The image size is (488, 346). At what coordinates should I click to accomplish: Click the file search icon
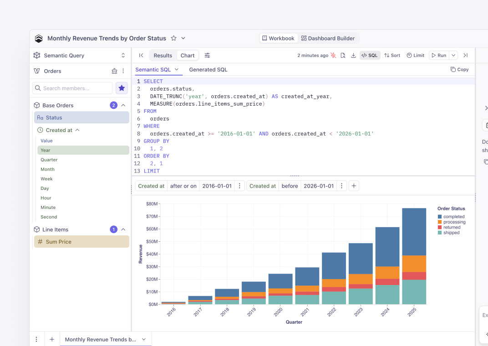tap(343, 56)
